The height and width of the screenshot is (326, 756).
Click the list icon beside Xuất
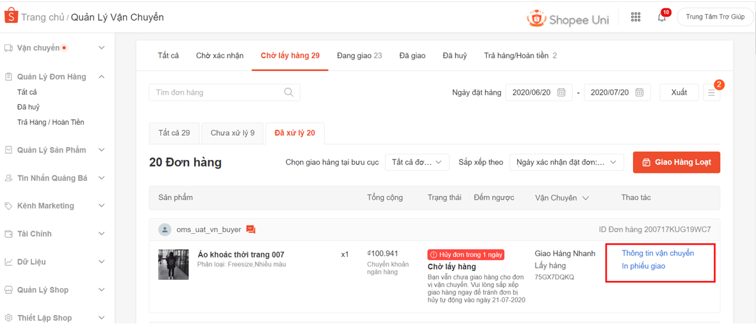tap(711, 93)
